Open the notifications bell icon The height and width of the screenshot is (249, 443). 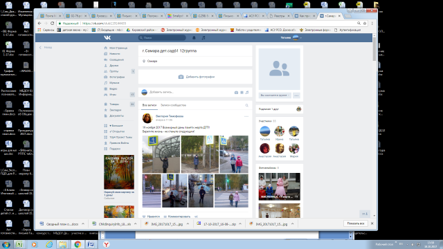tap(194, 37)
